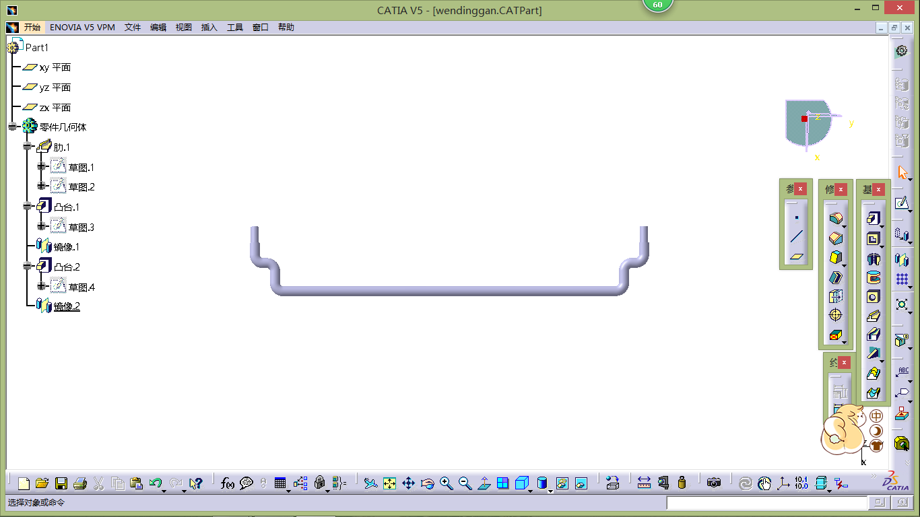Open the 工具 menu

[x=235, y=28]
